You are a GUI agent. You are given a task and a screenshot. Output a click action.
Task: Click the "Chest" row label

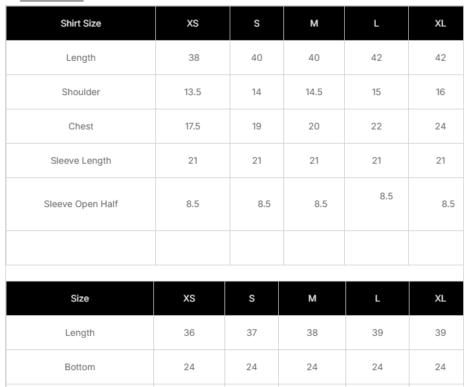pos(81,126)
